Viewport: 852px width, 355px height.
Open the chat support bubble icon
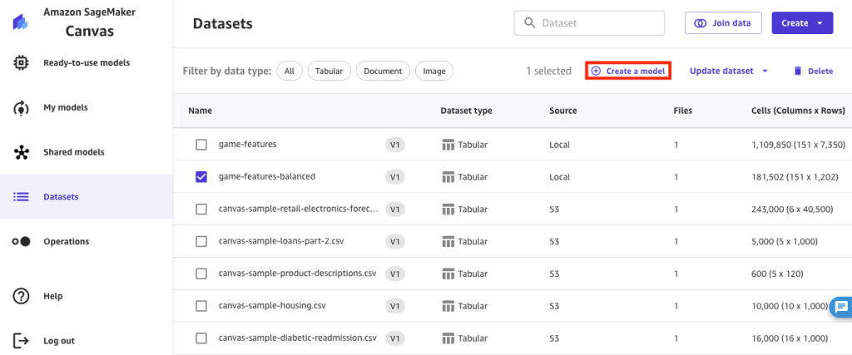[842, 307]
